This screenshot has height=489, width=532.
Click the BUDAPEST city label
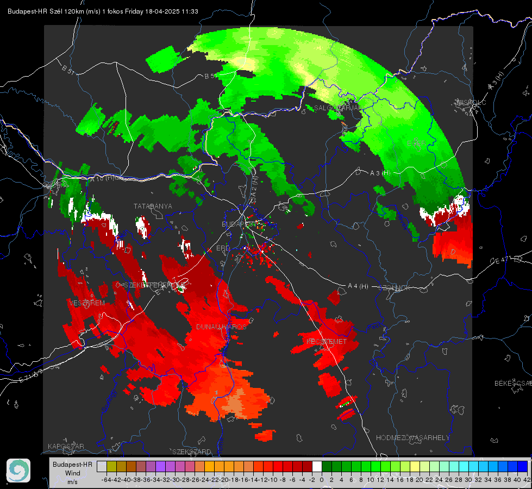click(239, 224)
